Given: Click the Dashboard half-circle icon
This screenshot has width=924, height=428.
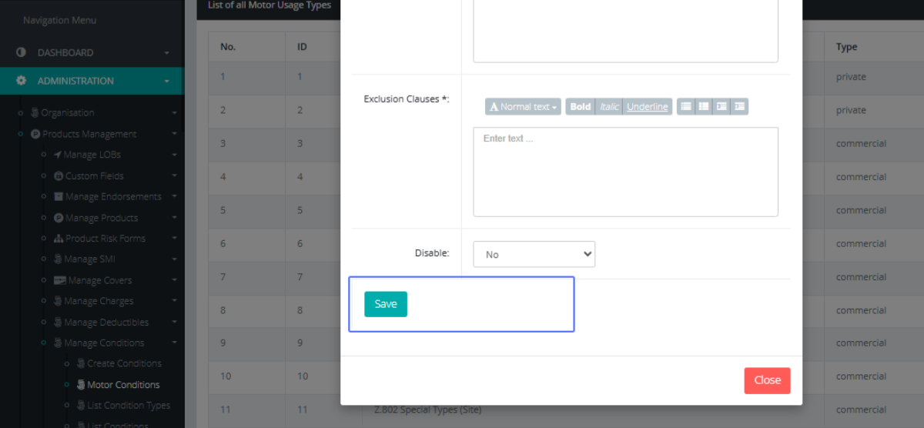Looking at the screenshot, I should [x=22, y=53].
